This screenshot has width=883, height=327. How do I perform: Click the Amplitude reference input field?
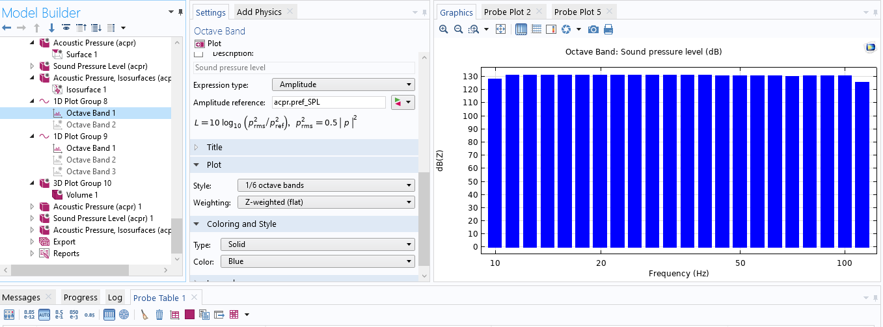pos(327,103)
